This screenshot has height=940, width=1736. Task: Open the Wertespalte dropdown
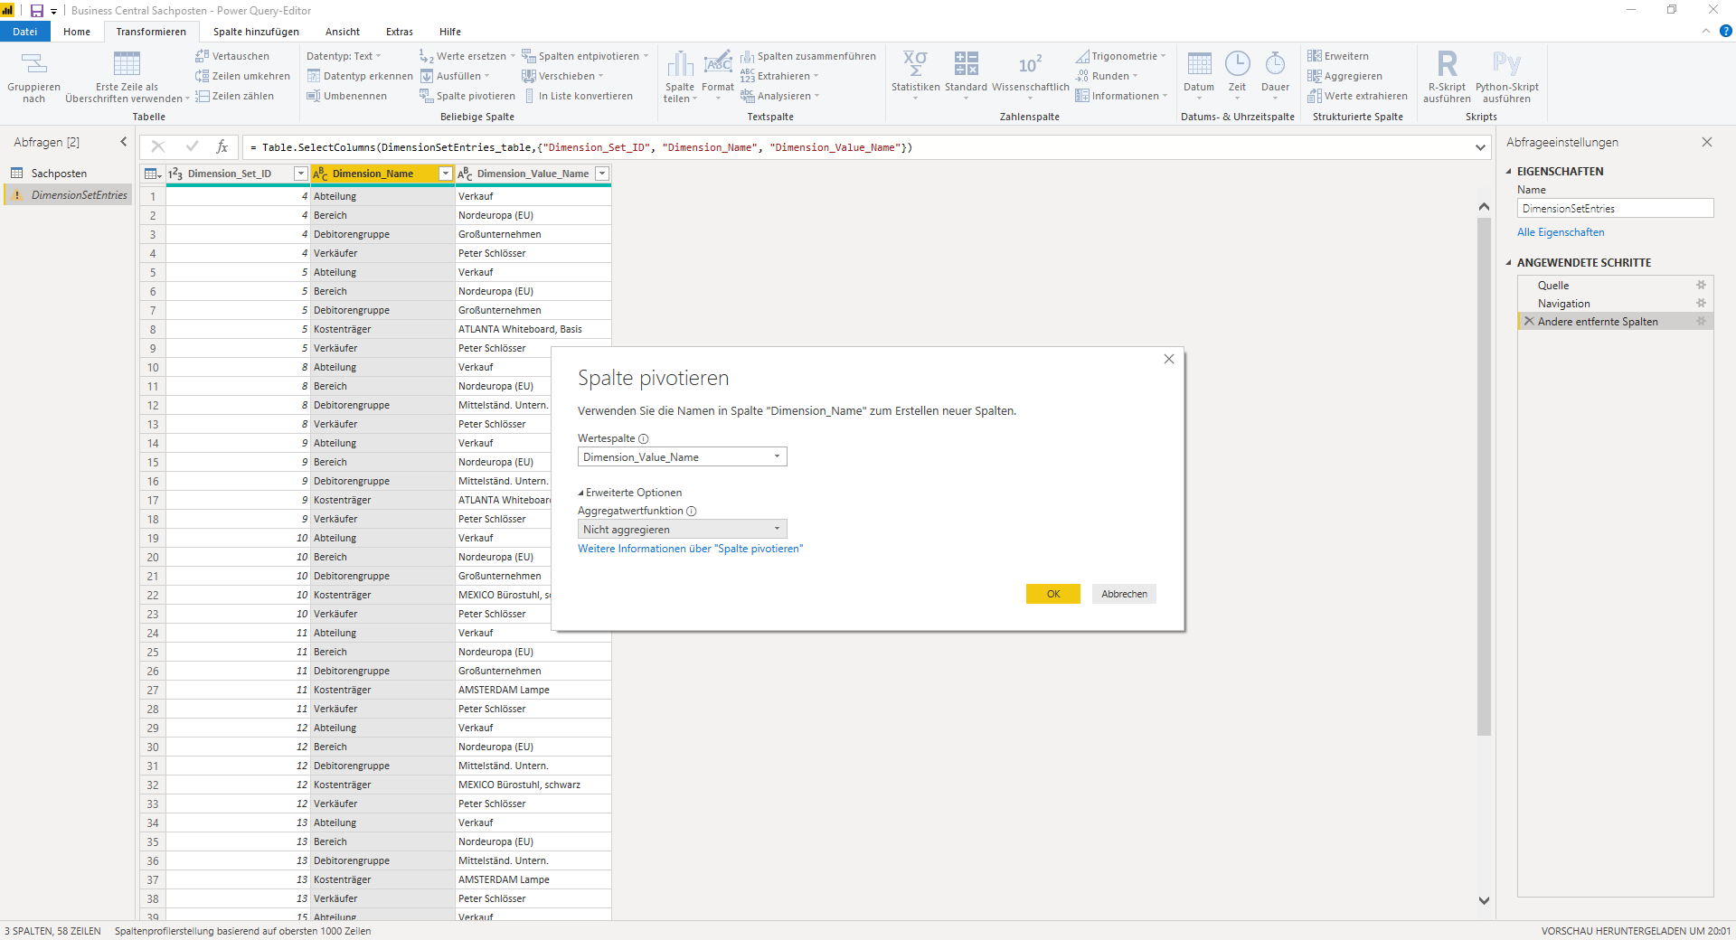(683, 457)
